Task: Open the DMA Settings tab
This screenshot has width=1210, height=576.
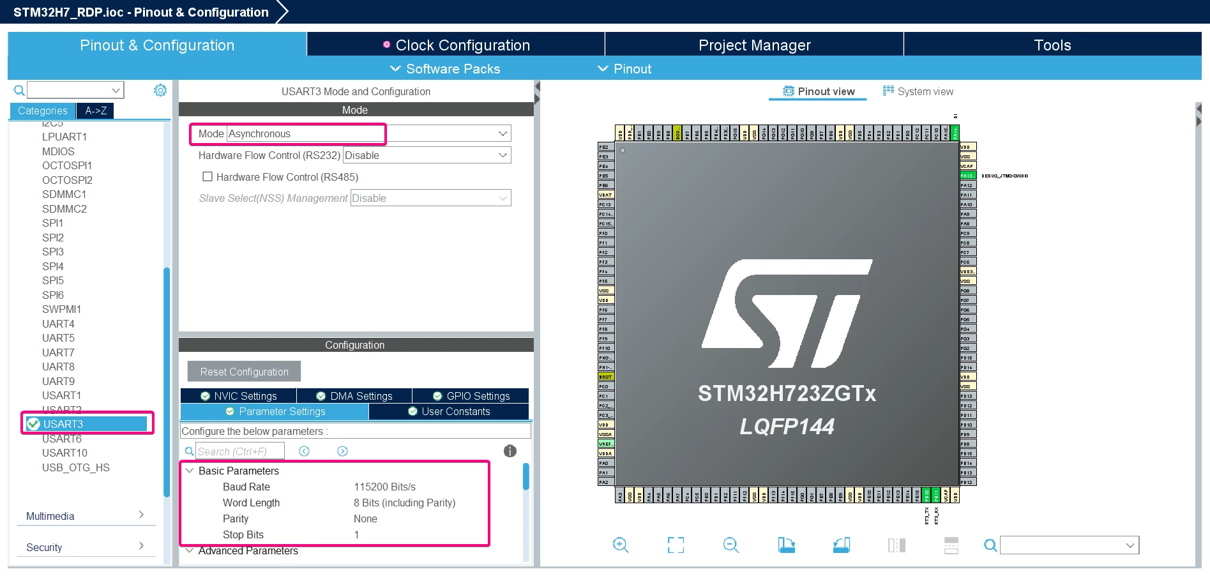Action: click(x=354, y=396)
